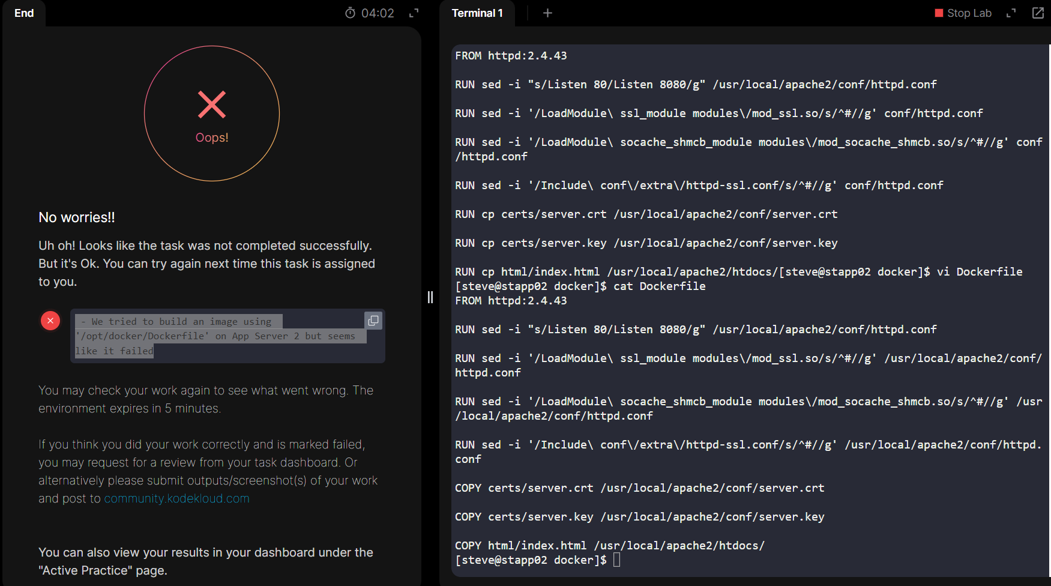This screenshot has width=1051, height=586.
Task: Click "environment expires in 5 minutes" text
Action: click(130, 408)
